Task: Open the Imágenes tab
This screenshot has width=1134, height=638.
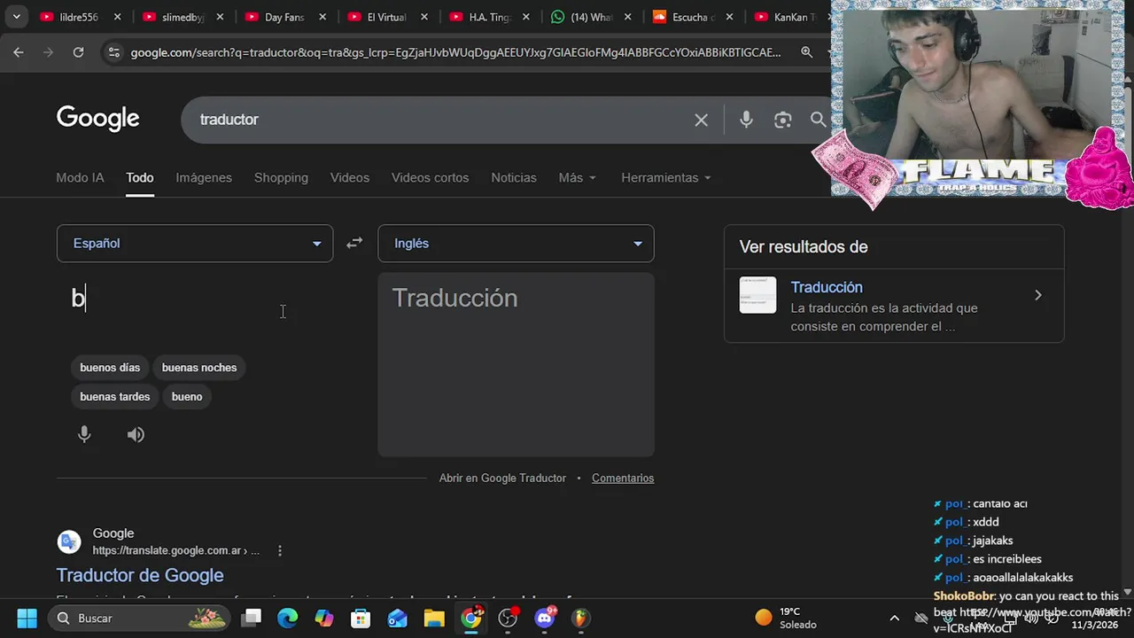Action: [x=204, y=177]
